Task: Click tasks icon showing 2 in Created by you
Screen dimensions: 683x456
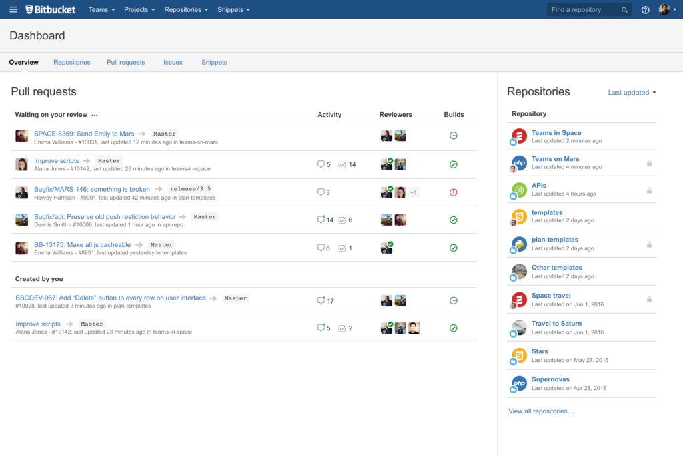Action: coord(342,328)
